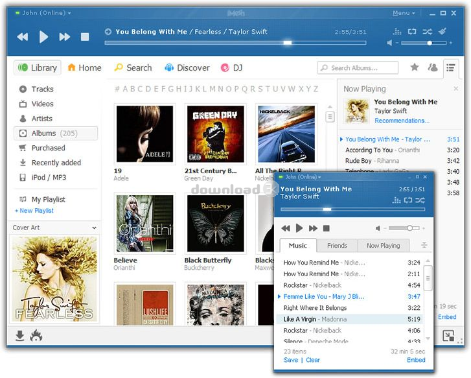Click the Taylor Swift Fearless cover art

pyautogui.click(x=54, y=279)
